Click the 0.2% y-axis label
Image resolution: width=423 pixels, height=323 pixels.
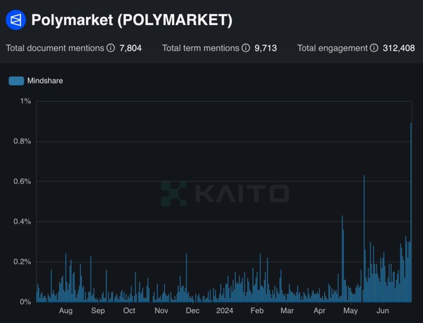(22, 262)
